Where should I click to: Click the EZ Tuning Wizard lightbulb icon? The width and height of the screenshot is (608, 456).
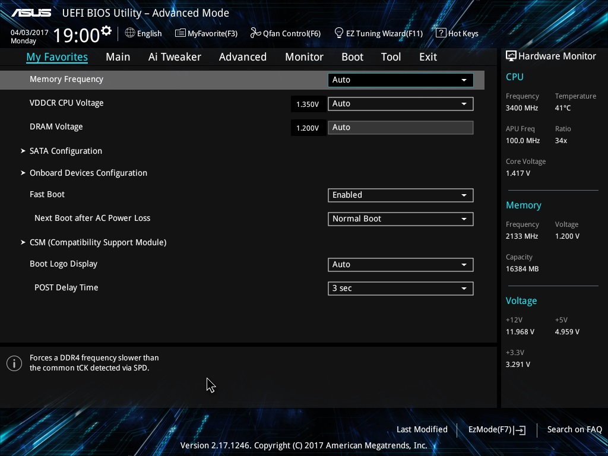point(339,33)
